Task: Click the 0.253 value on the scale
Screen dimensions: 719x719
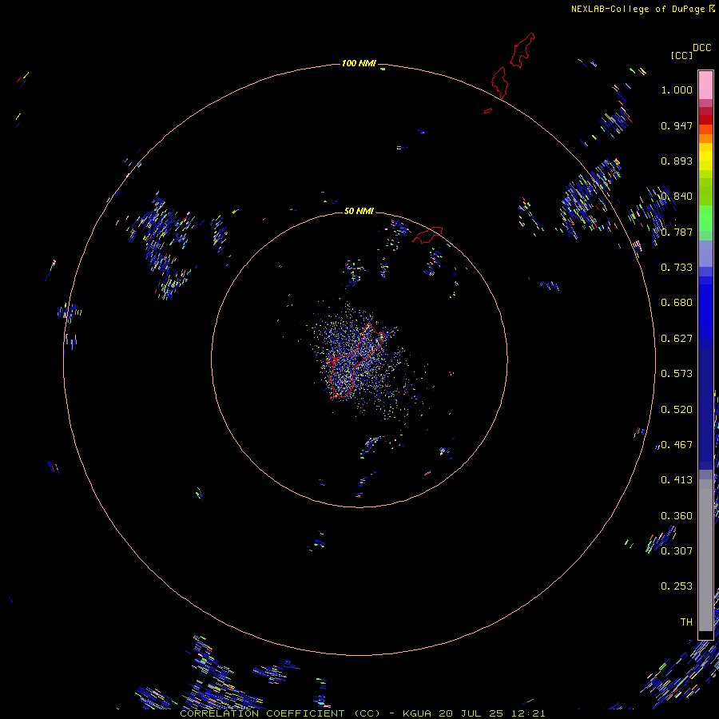Action: (x=677, y=586)
